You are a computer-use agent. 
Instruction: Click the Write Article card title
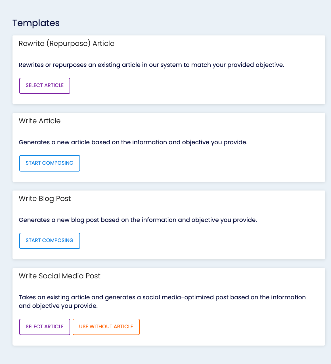(x=40, y=121)
